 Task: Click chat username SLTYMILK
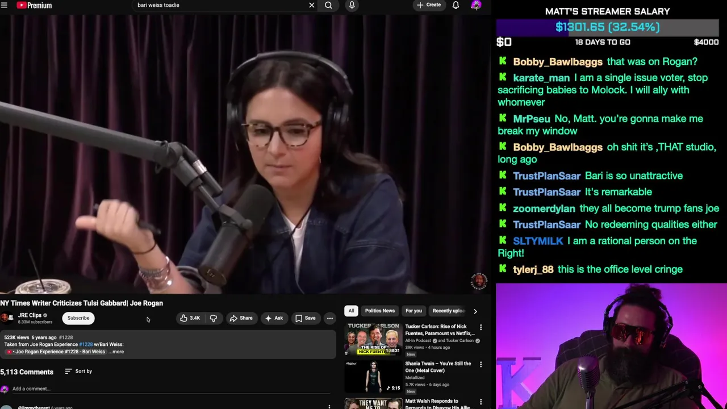538,241
